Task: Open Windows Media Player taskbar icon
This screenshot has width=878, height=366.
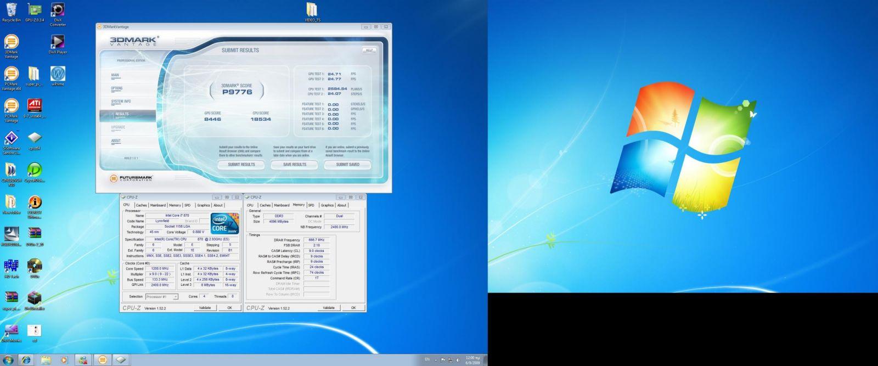Action: [64, 360]
